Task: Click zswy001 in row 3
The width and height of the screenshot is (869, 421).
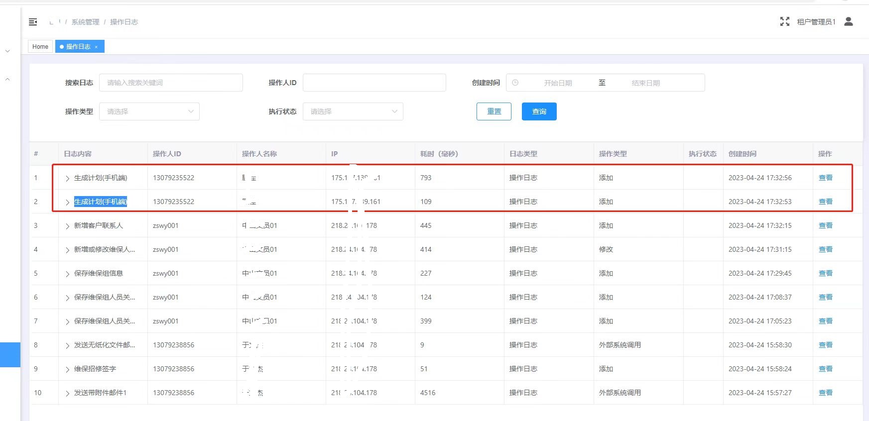Action: (165, 225)
